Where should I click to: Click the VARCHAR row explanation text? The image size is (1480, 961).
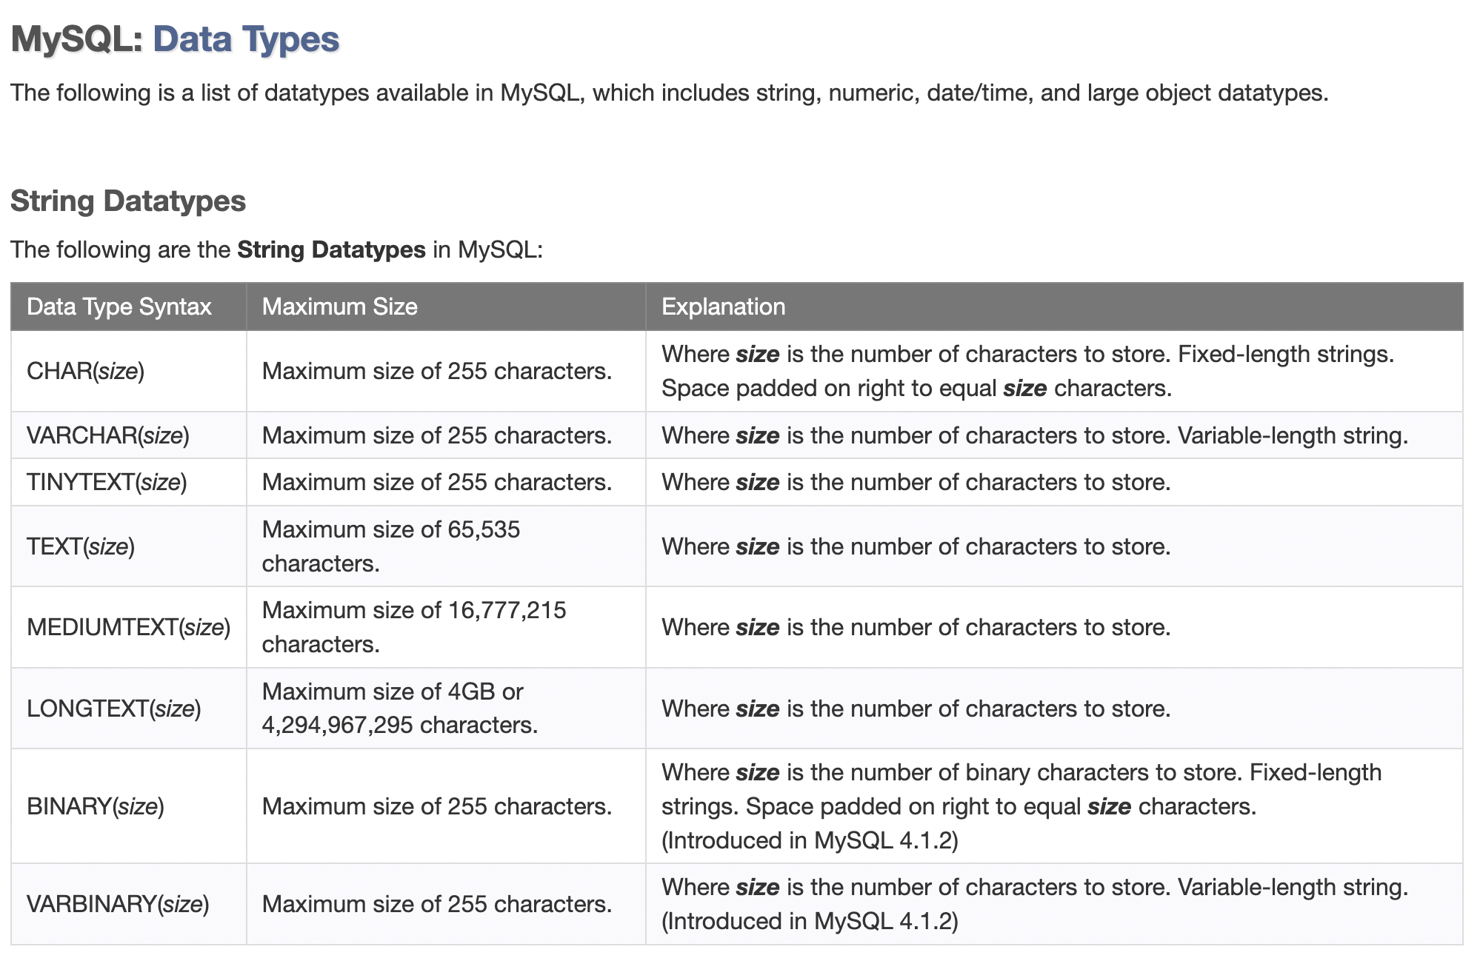pyautogui.click(x=1035, y=435)
